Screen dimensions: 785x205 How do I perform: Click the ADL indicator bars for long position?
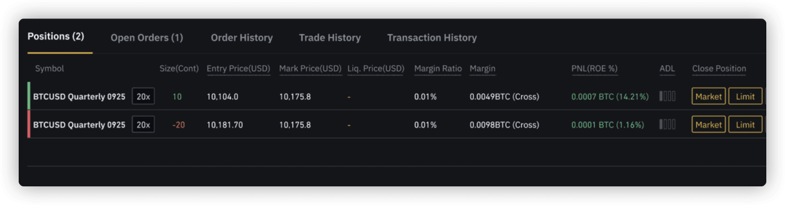(x=667, y=96)
